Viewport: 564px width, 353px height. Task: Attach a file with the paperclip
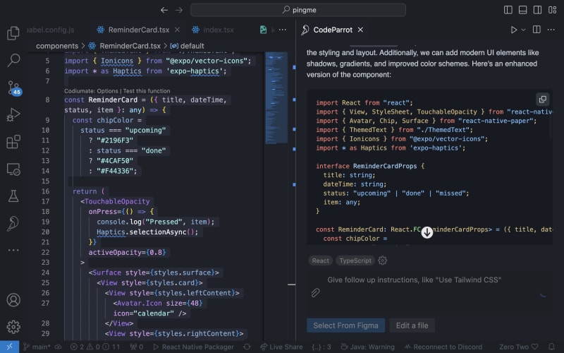315,293
